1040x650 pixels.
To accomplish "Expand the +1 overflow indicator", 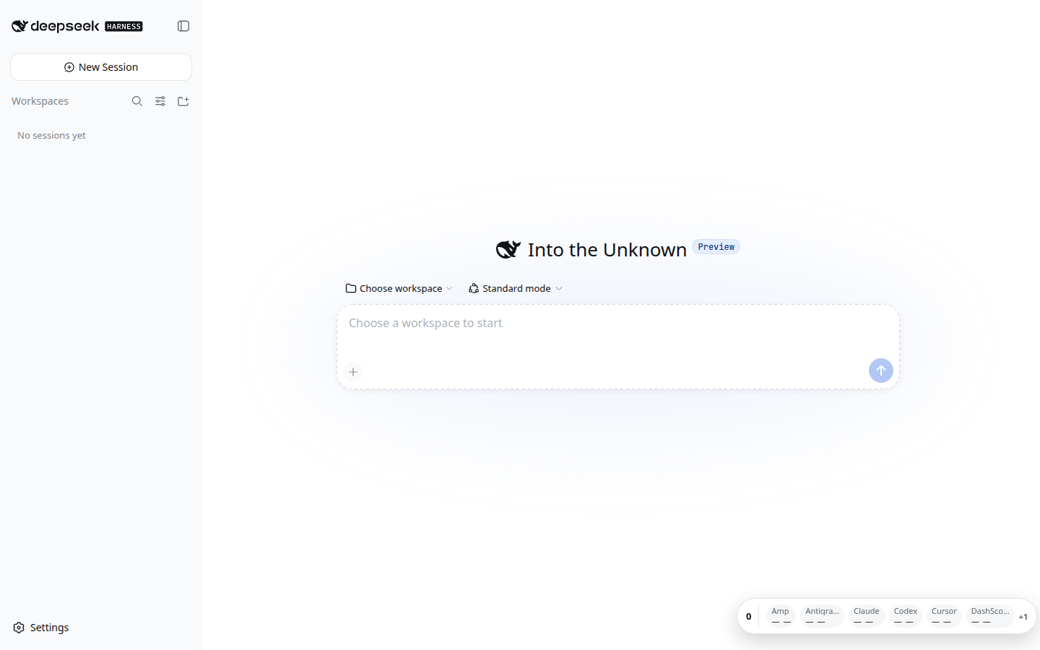I will click(1023, 617).
